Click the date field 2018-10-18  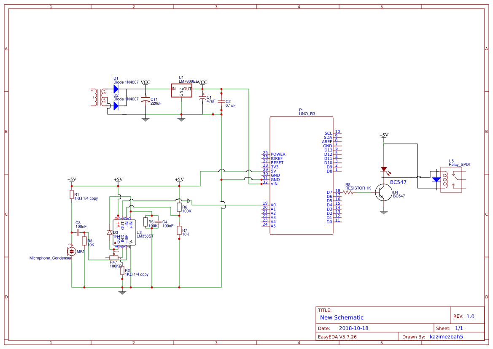pyautogui.click(x=354, y=328)
